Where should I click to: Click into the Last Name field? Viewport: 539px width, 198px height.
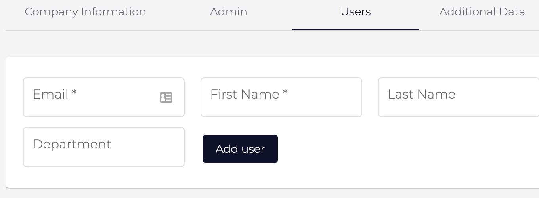coord(459,97)
